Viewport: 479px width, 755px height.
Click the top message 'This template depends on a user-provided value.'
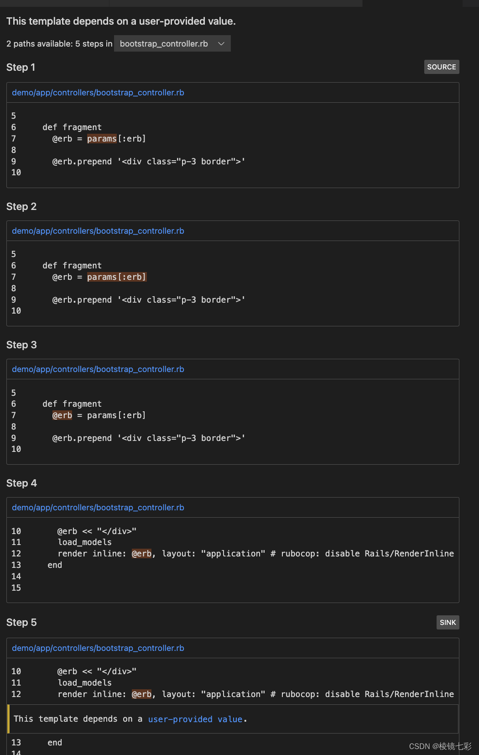pyautogui.click(x=121, y=21)
